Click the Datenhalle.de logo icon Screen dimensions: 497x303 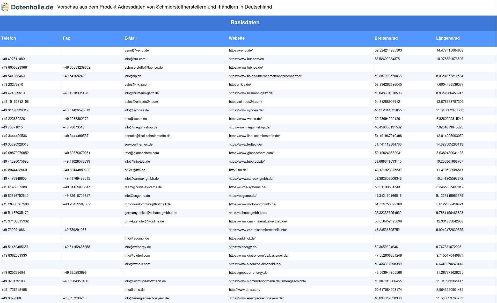(5, 7)
